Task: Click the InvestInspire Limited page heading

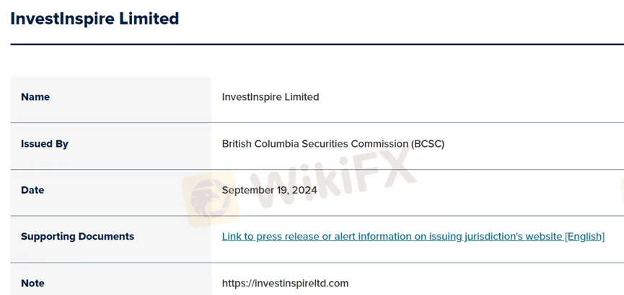Action: pos(95,19)
